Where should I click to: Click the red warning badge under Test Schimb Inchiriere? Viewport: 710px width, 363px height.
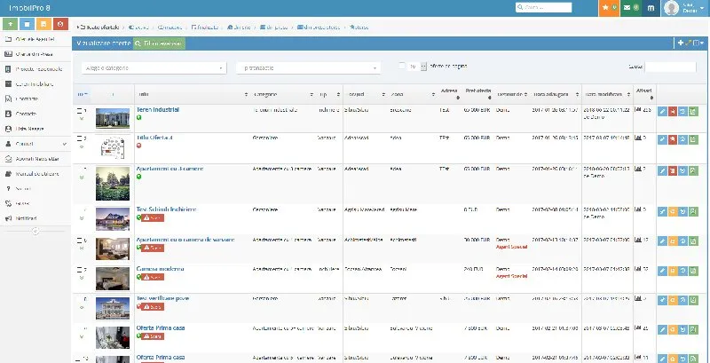click(153, 218)
